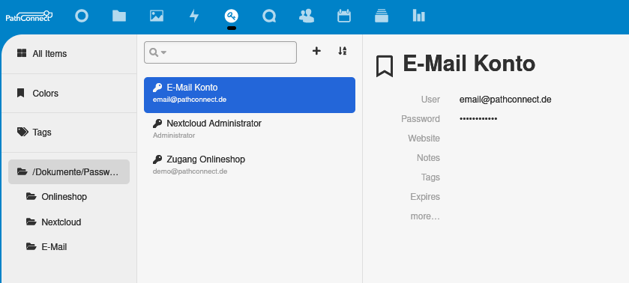Open the E-Mail subfolder
629x283 pixels.
pyautogui.click(x=54, y=247)
